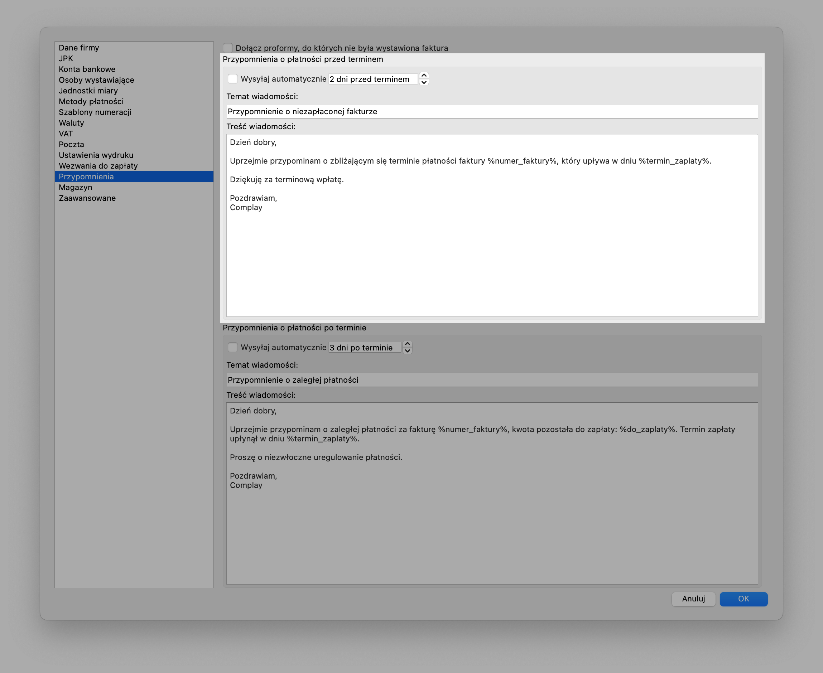This screenshot has height=673, width=823.
Task: Open Waluty settings
Action: coord(134,123)
